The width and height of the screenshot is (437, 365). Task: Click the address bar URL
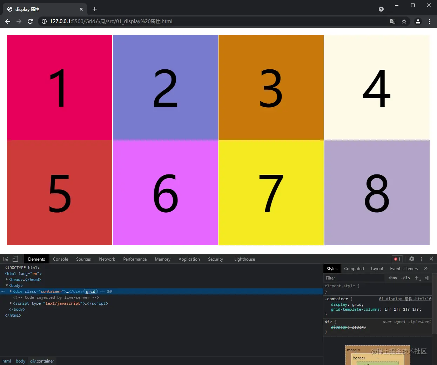[111, 21]
